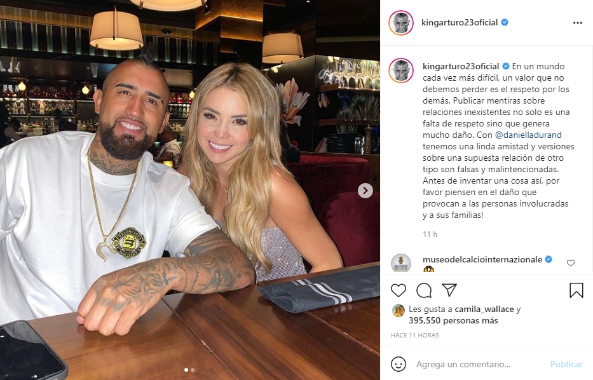Image resolution: width=593 pixels, height=380 pixels.
Task: View the 395,550 personas más likes list
Action: pos(453,321)
